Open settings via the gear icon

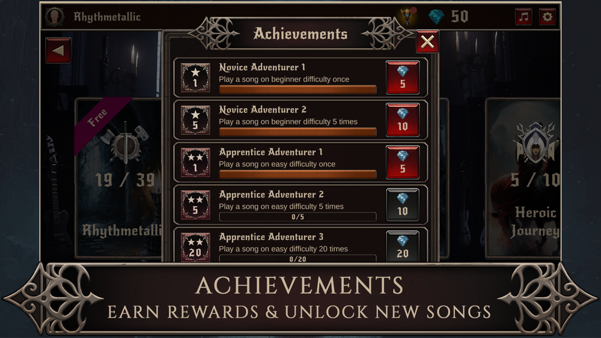[x=548, y=17]
